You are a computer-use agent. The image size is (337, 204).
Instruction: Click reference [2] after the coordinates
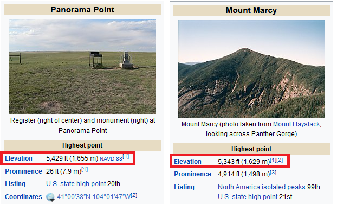click(x=134, y=195)
